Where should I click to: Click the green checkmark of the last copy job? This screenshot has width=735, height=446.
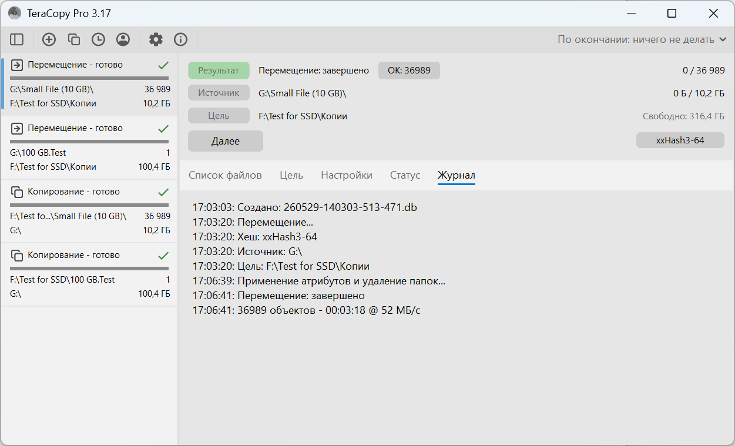tap(164, 256)
